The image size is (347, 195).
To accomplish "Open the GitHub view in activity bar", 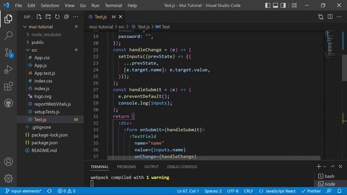I will click(x=8, y=103).
